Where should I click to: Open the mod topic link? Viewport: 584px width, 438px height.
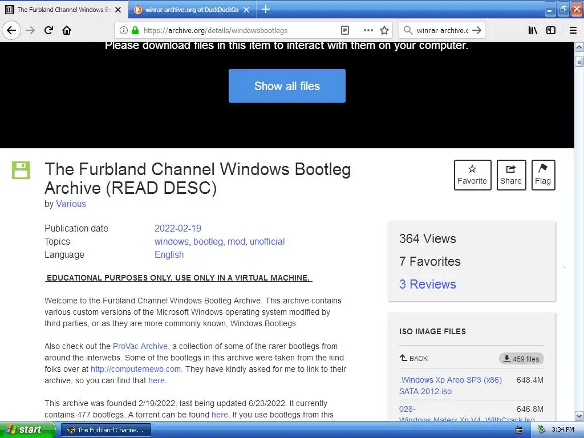pyautogui.click(x=236, y=241)
